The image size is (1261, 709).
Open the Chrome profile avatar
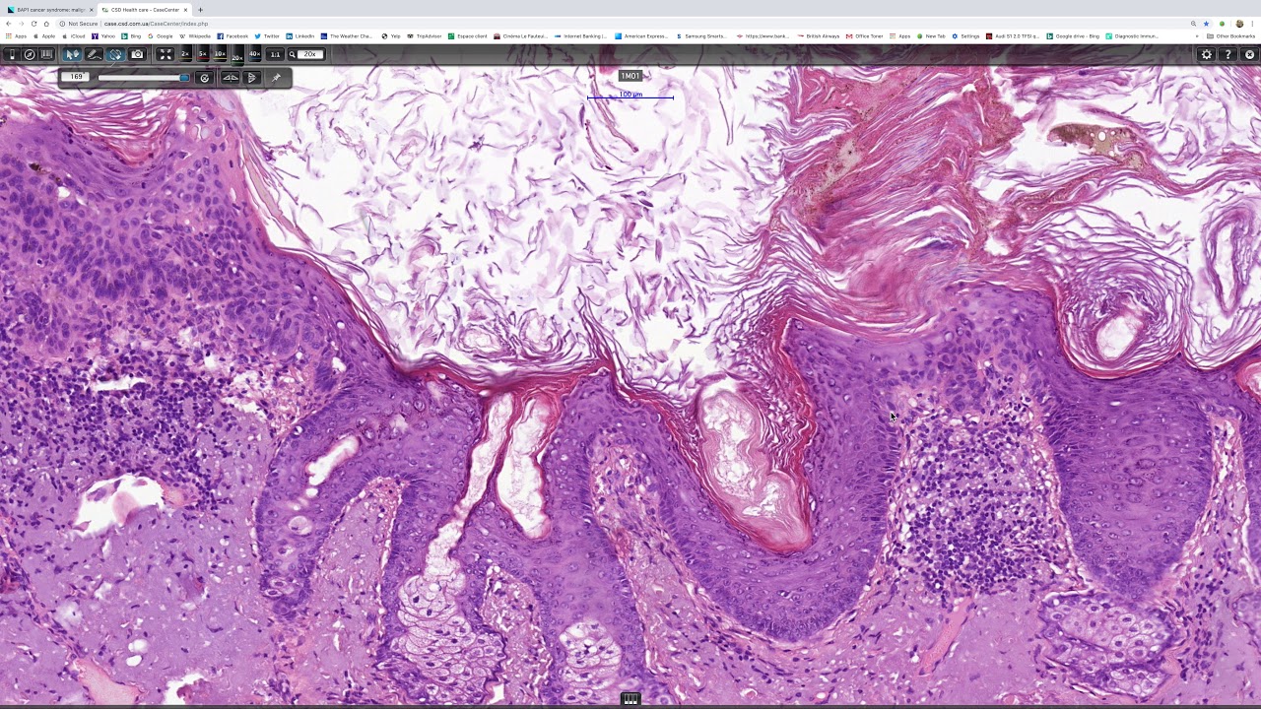pos(1239,24)
